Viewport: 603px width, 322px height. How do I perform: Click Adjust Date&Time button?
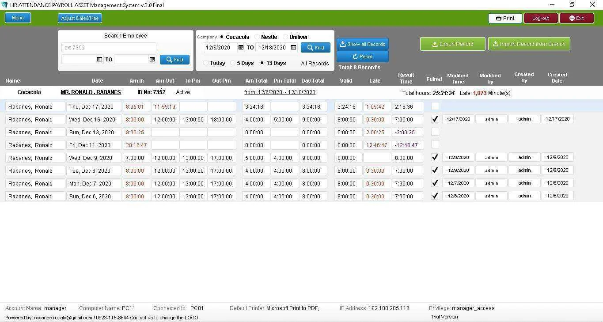click(80, 18)
